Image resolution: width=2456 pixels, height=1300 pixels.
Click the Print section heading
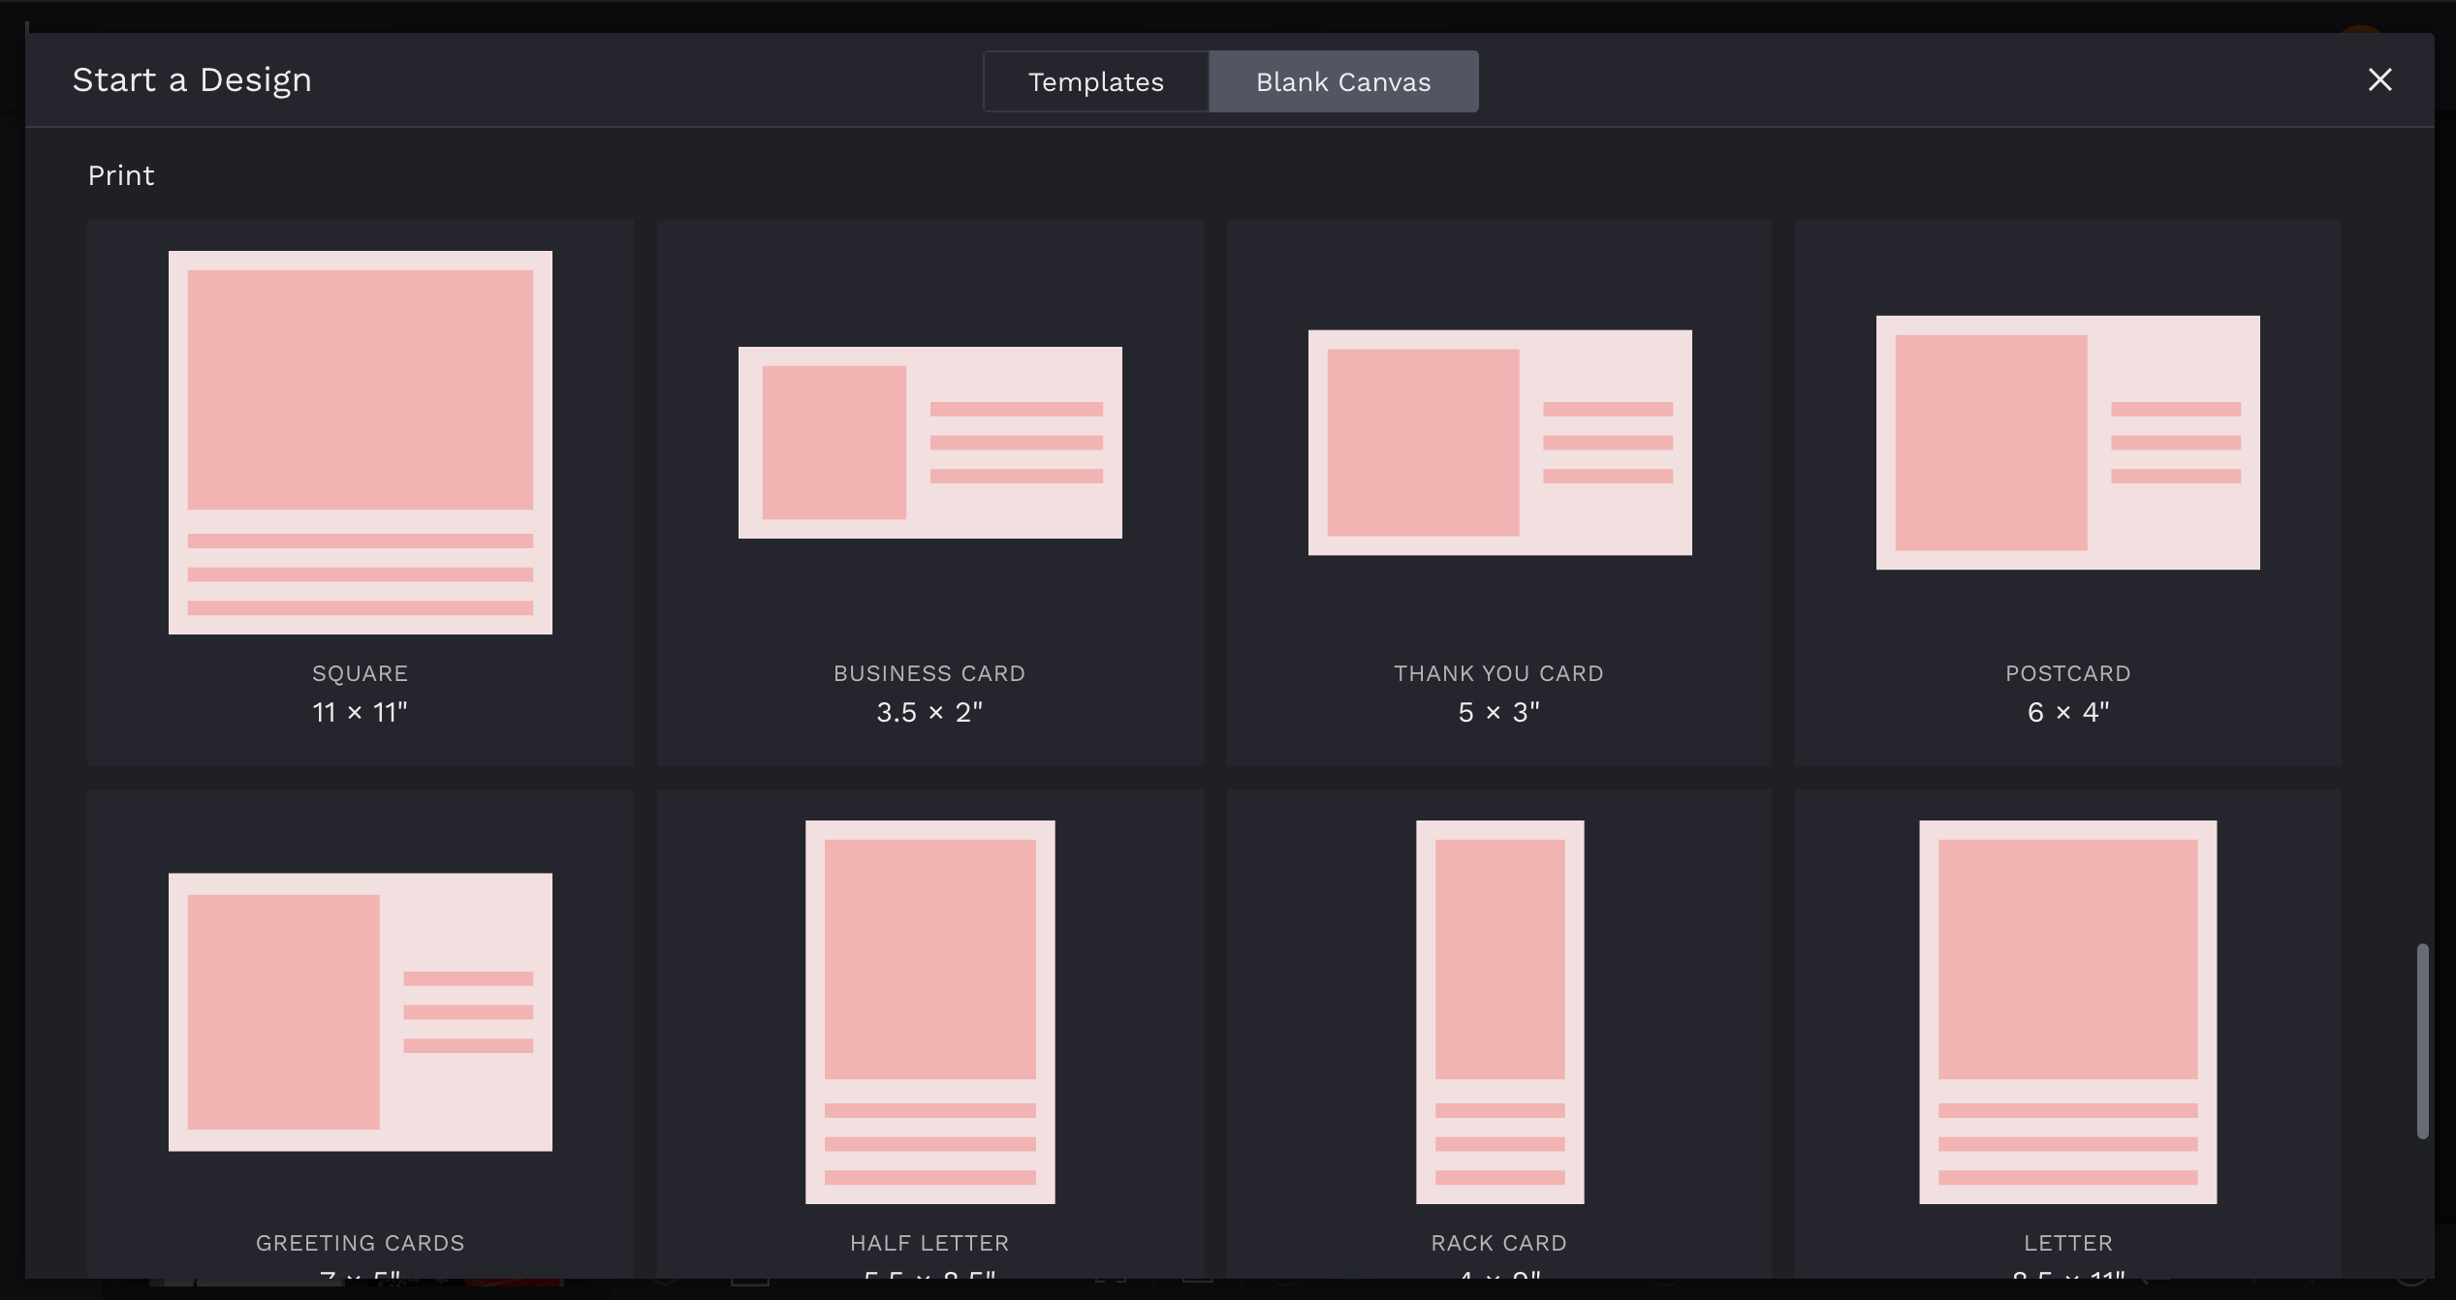coord(121,175)
